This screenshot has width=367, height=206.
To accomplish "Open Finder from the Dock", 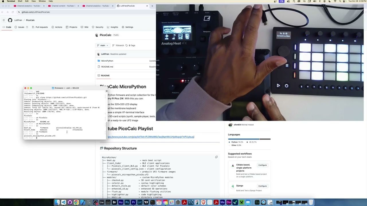I will 57,203.
